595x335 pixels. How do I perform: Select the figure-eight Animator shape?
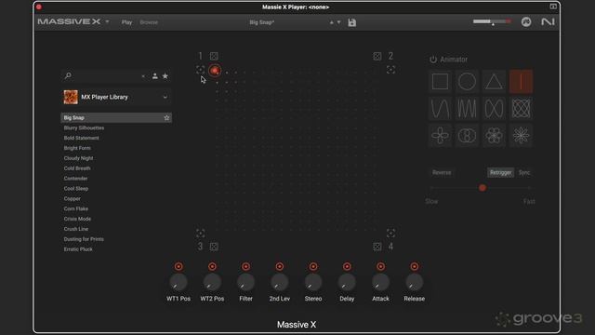494,109
